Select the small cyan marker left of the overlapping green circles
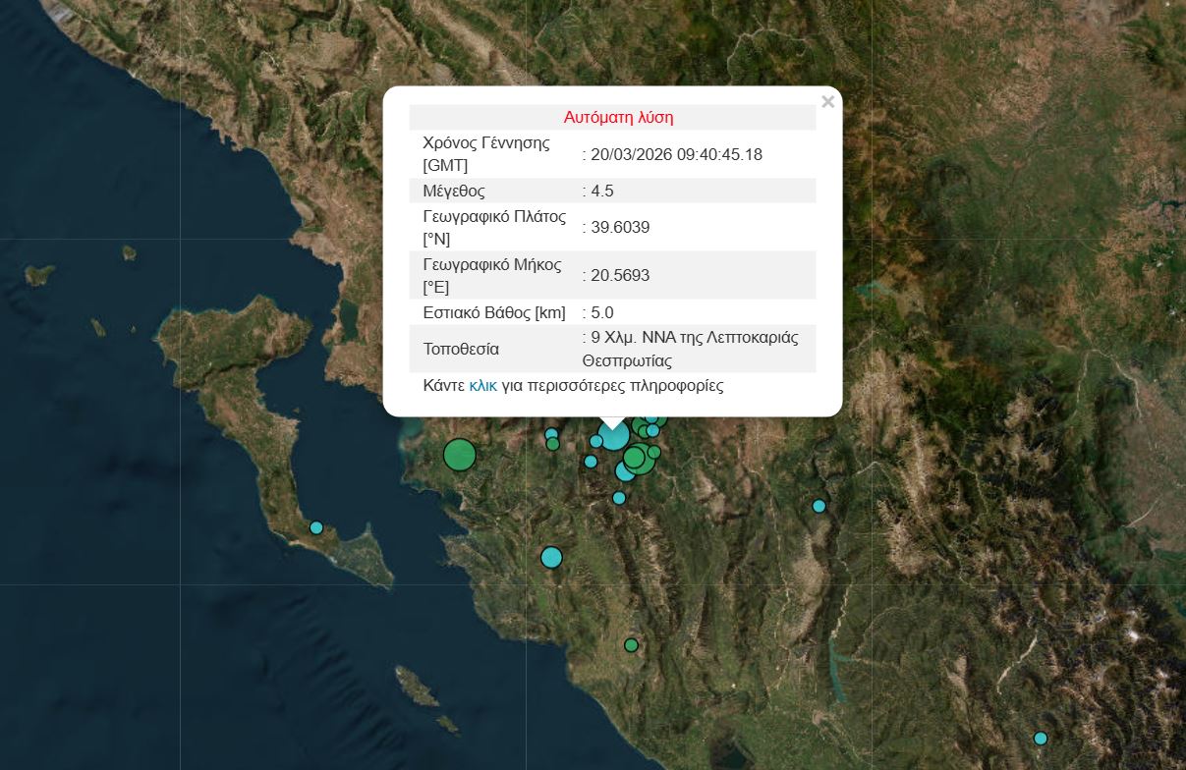Screen dimensions: 1186x770 click(591, 462)
